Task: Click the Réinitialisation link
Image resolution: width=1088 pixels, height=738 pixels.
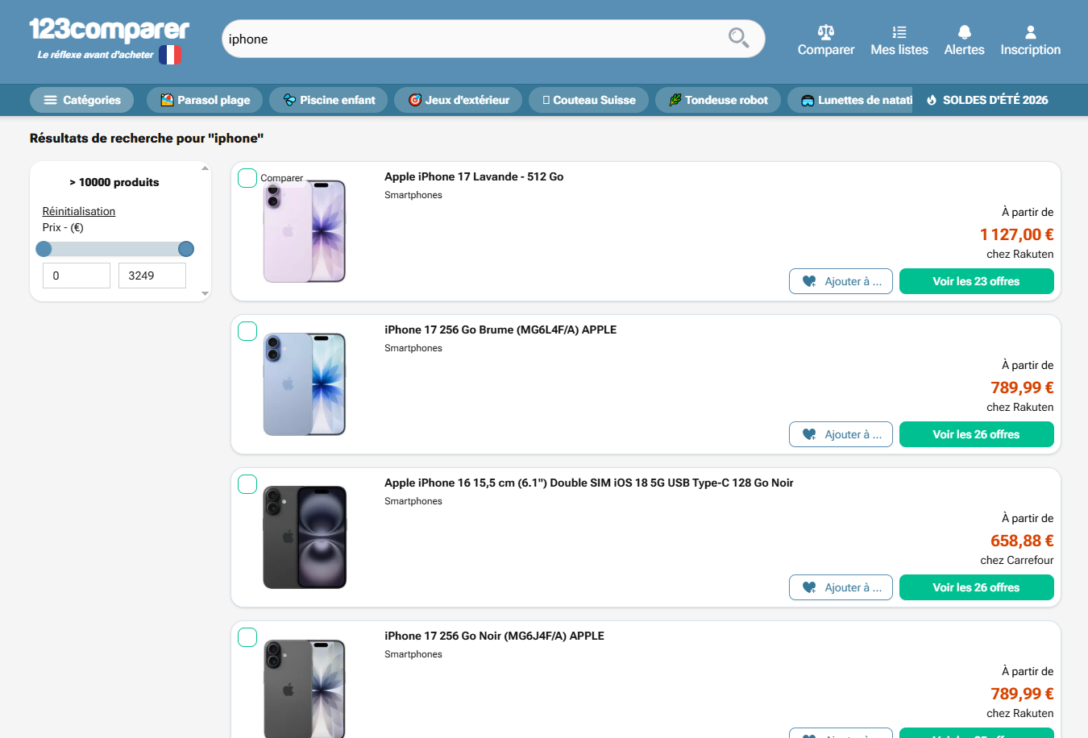Action: pos(79,211)
